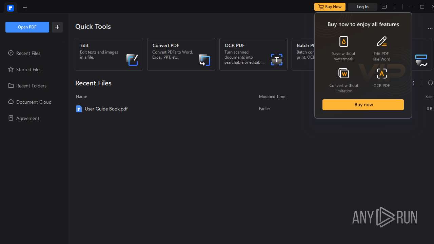
Task: Maximize the PDFelement window
Action: pyautogui.click(x=422, y=7)
